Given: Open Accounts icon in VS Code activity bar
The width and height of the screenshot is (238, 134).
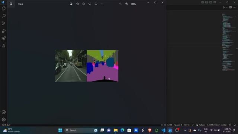Looking at the screenshot, I should (x=4, y=112).
